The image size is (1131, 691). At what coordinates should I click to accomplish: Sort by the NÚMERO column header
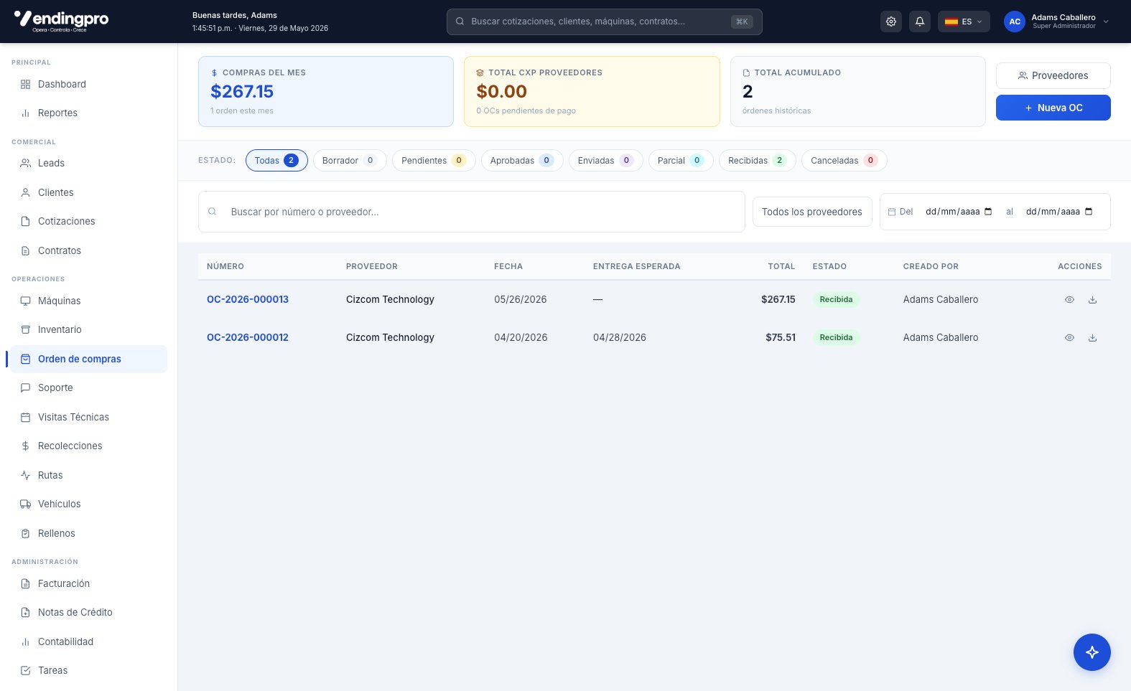pyautogui.click(x=225, y=267)
